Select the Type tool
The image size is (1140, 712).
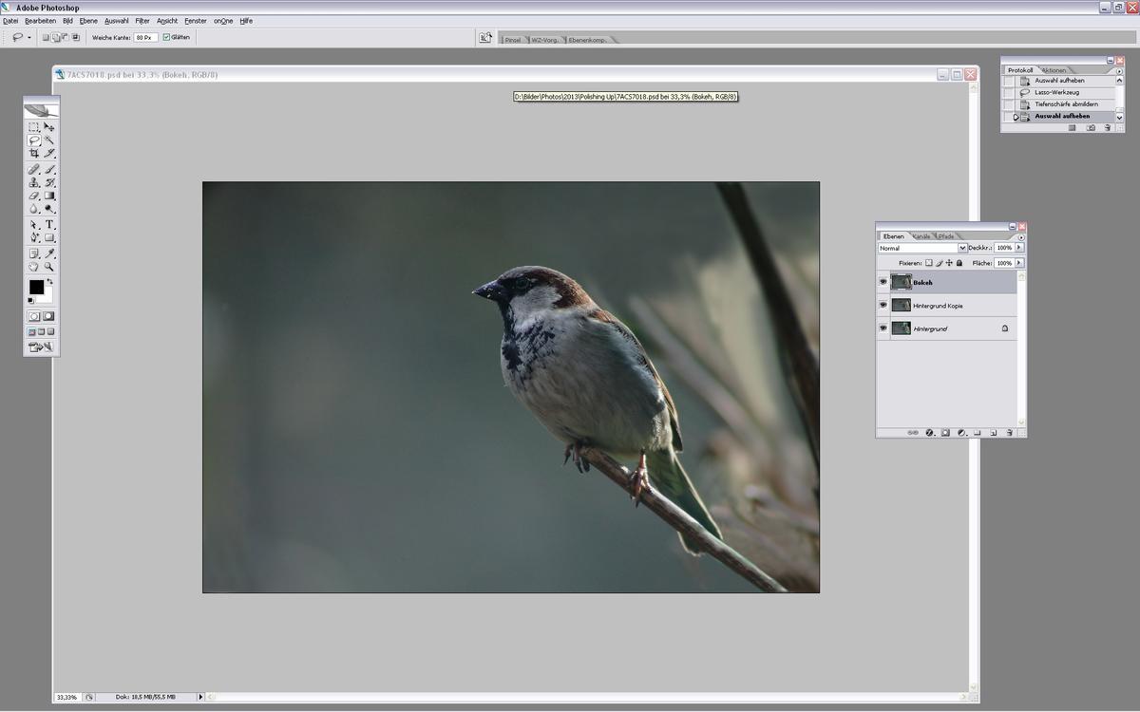pyautogui.click(x=49, y=225)
